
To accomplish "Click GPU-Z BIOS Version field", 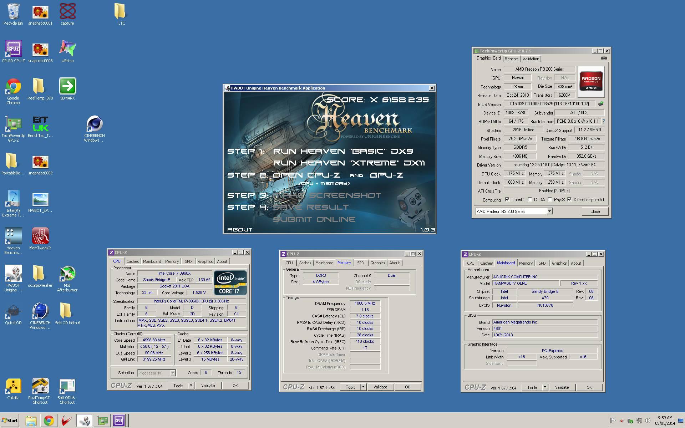I will 549,104.
